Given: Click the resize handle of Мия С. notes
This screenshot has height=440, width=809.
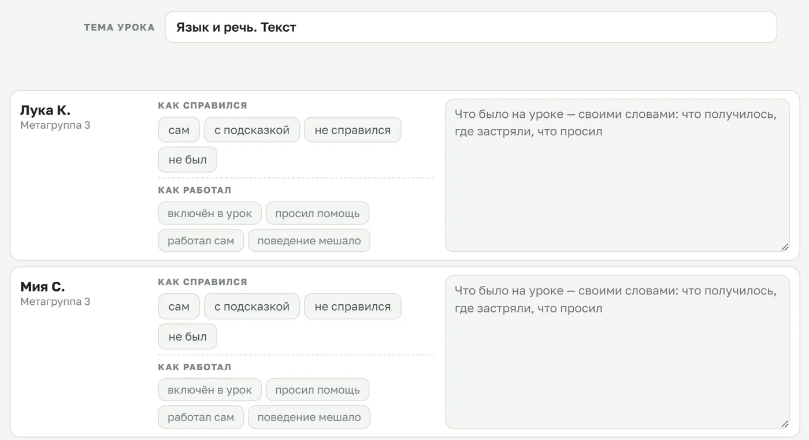Looking at the screenshot, I should pos(785,424).
